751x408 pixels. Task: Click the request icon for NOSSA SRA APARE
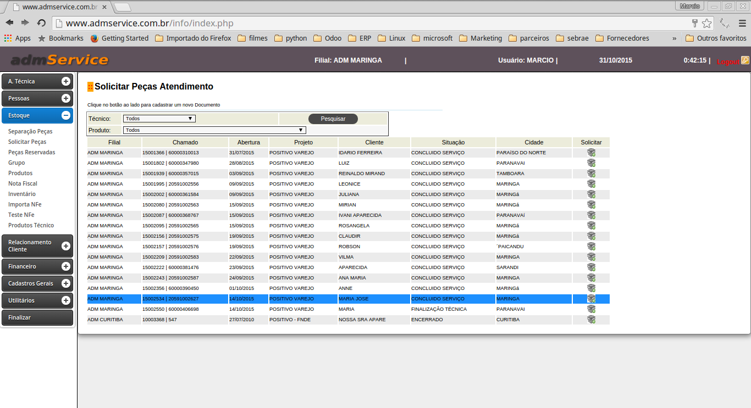pyautogui.click(x=591, y=320)
